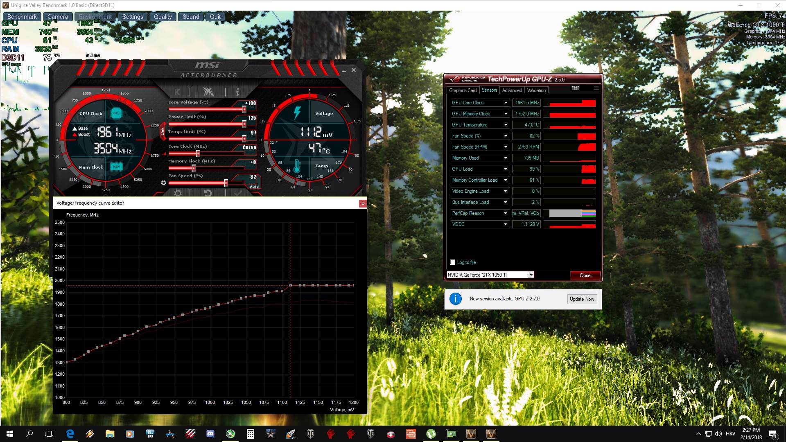The width and height of the screenshot is (786, 442).
Task: Open Discord from the taskbar
Action: (210, 434)
